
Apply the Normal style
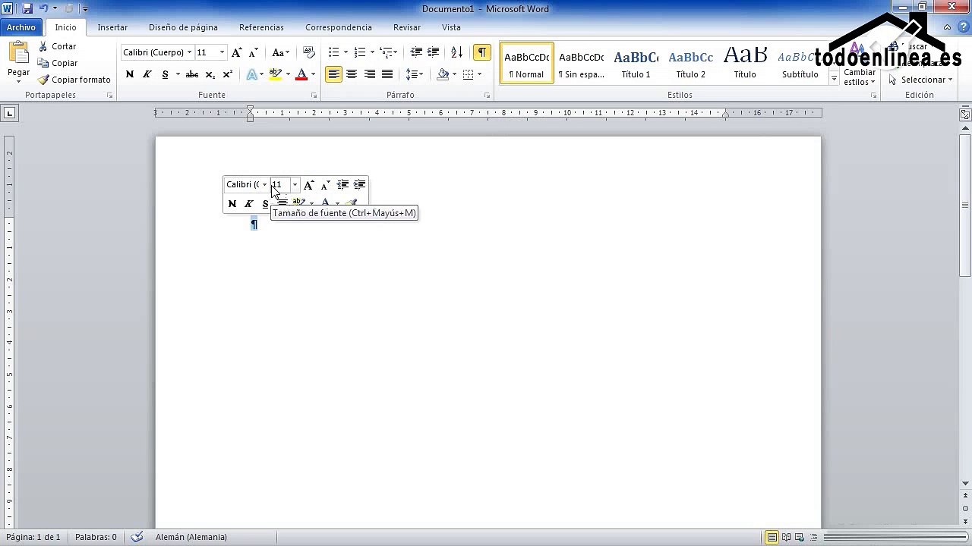point(526,63)
